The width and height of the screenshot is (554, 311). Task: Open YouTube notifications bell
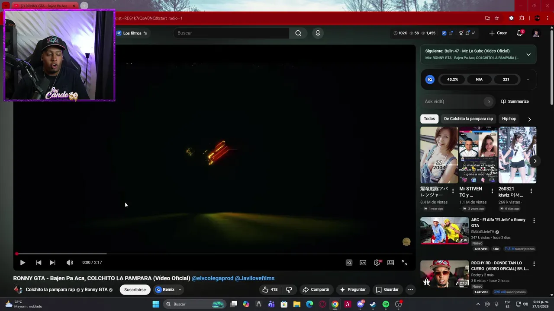(520, 33)
